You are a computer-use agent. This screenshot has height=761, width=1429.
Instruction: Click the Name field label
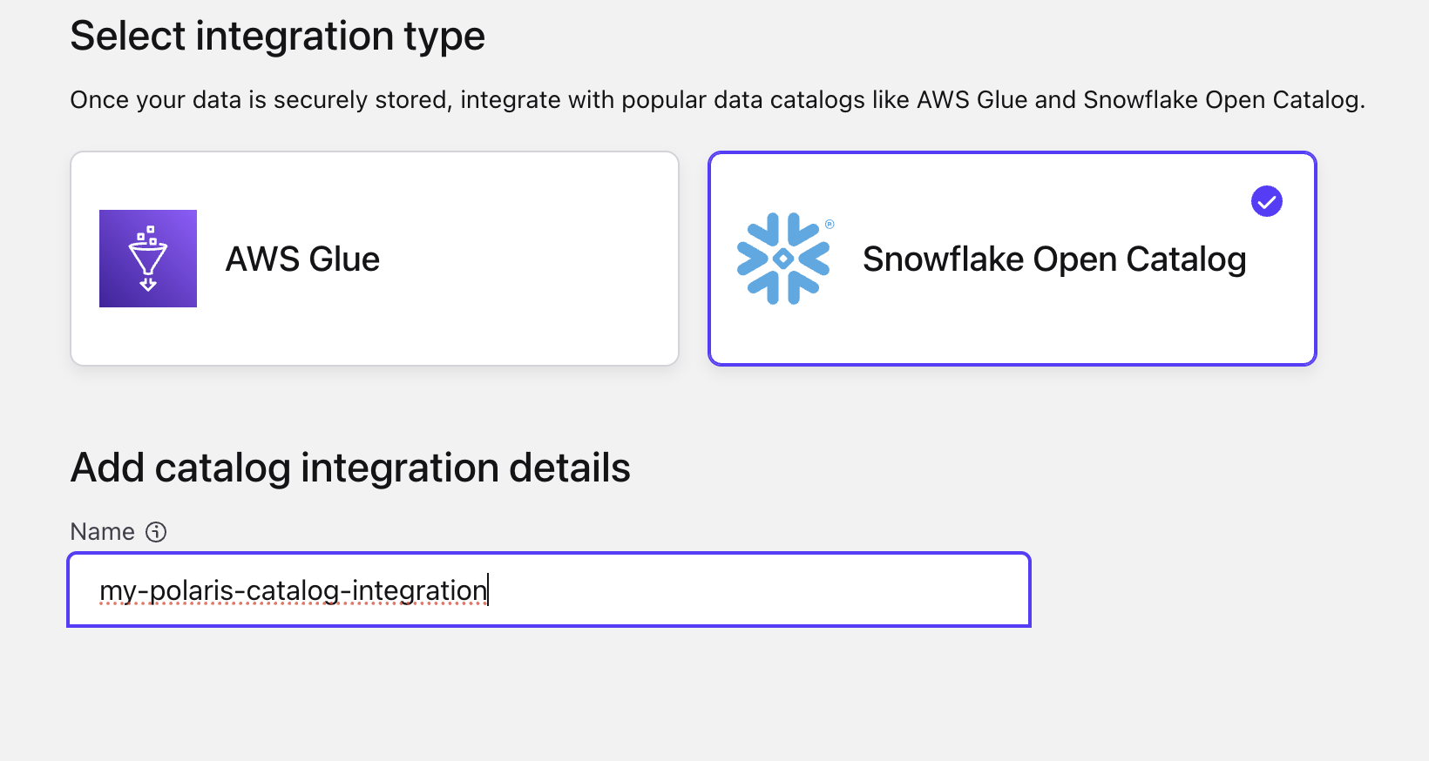pyautogui.click(x=102, y=532)
